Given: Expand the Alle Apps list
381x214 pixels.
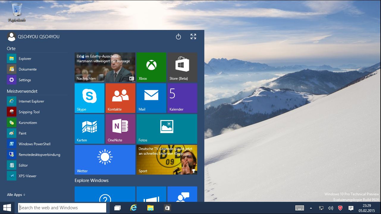Looking at the screenshot, I should [x=16, y=195].
